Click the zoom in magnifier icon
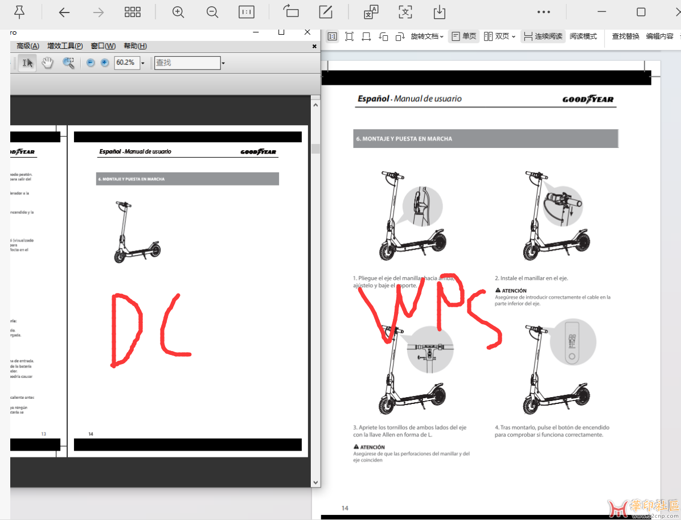Image resolution: width=681 pixels, height=520 pixels. [178, 12]
